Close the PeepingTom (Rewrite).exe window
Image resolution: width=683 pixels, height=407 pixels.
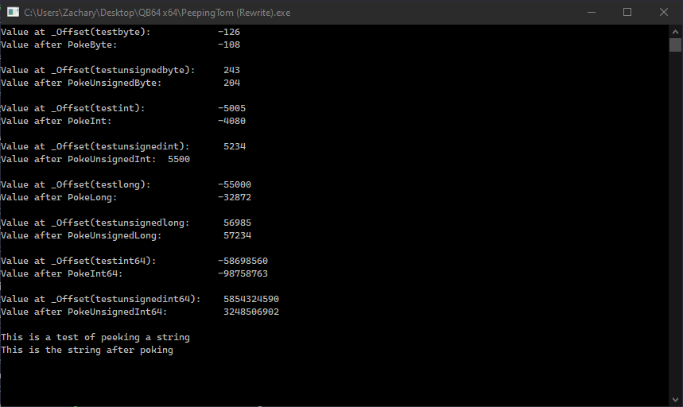[664, 12]
